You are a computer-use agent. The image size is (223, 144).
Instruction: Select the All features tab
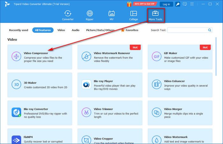43,30
